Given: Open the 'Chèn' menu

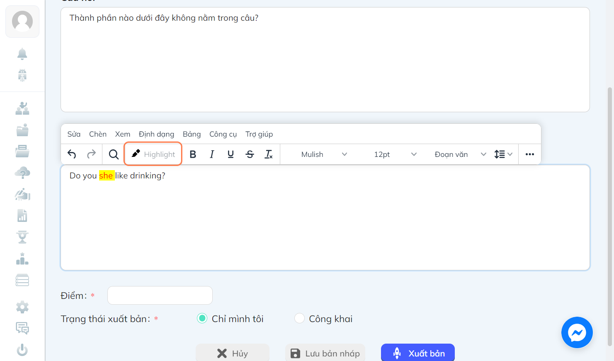Looking at the screenshot, I should [98, 134].
